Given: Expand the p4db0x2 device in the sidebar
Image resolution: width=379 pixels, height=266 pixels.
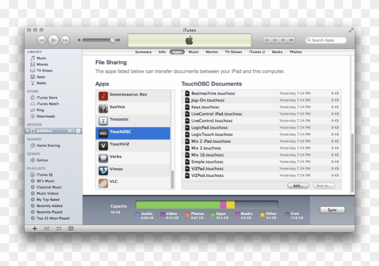Looking at the screenshot, I should tap(28, 131).
